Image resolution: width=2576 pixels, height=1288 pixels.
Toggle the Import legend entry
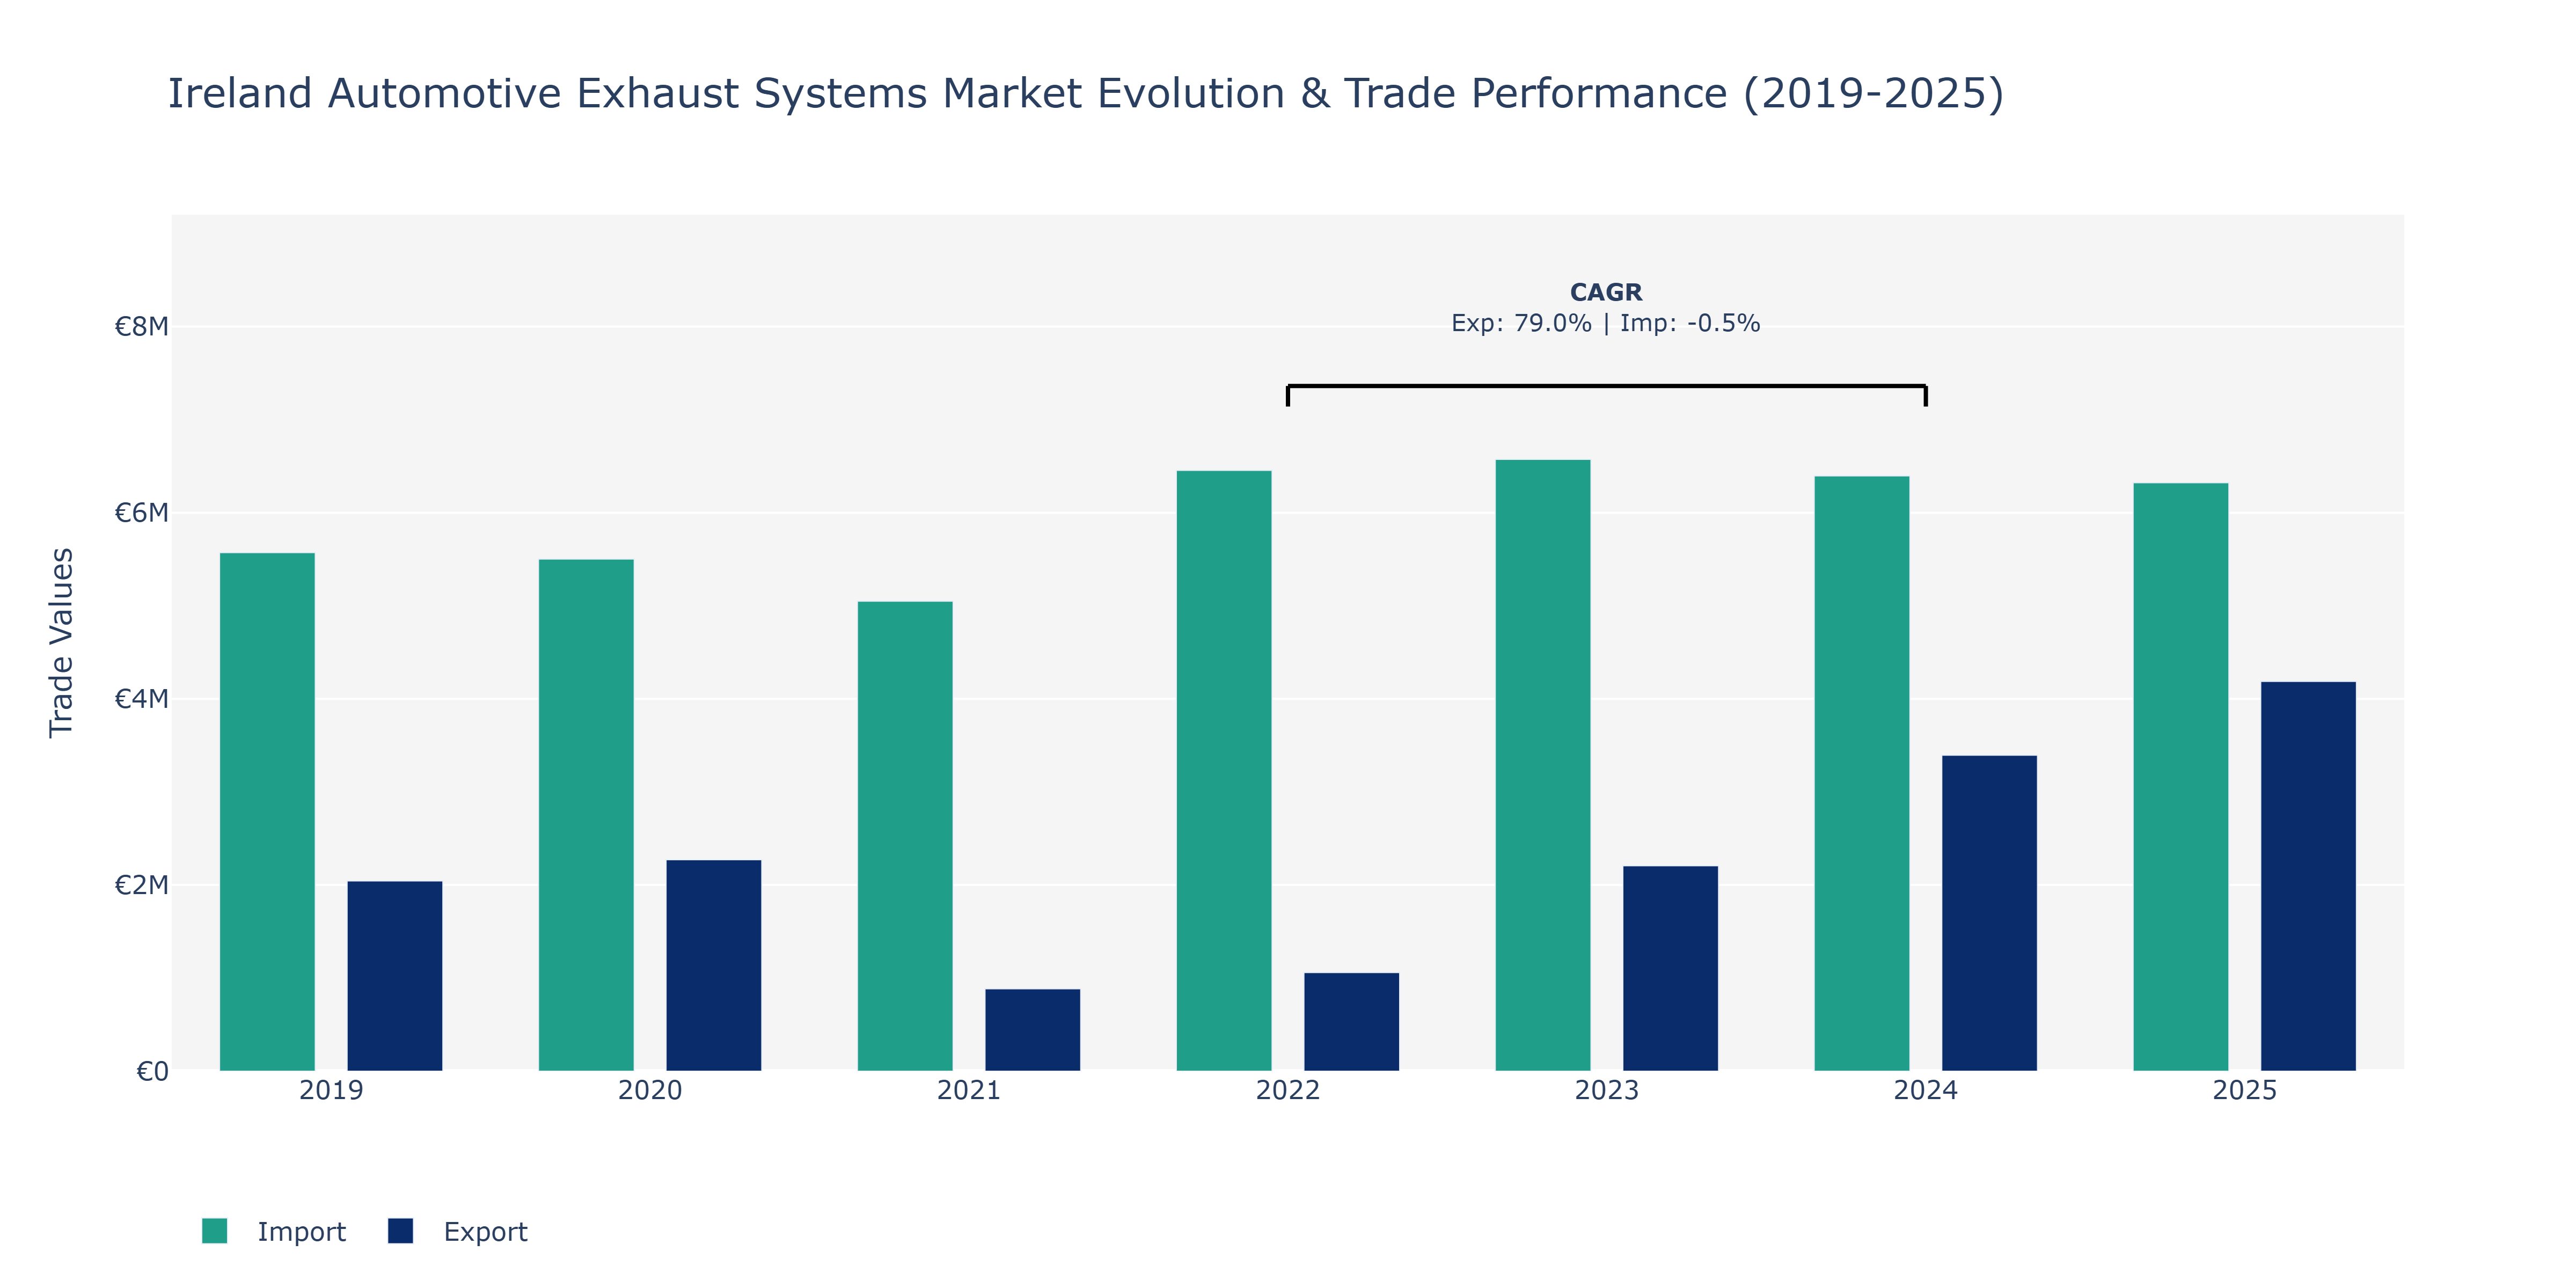coord(274,1231)
